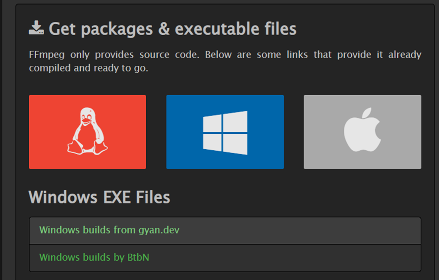Select the Windows logo tile
This screenshot has width=439, height=280.
(x=225, y=132)
